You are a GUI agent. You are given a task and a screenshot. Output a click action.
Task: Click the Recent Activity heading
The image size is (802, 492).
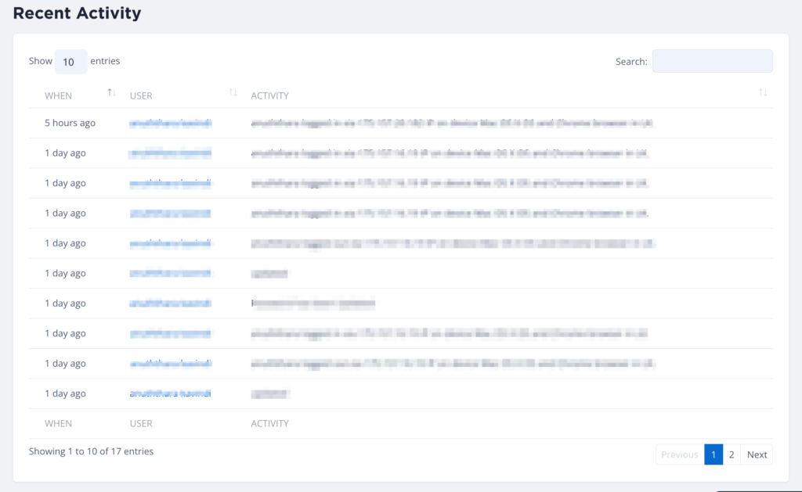coord(77,13)
